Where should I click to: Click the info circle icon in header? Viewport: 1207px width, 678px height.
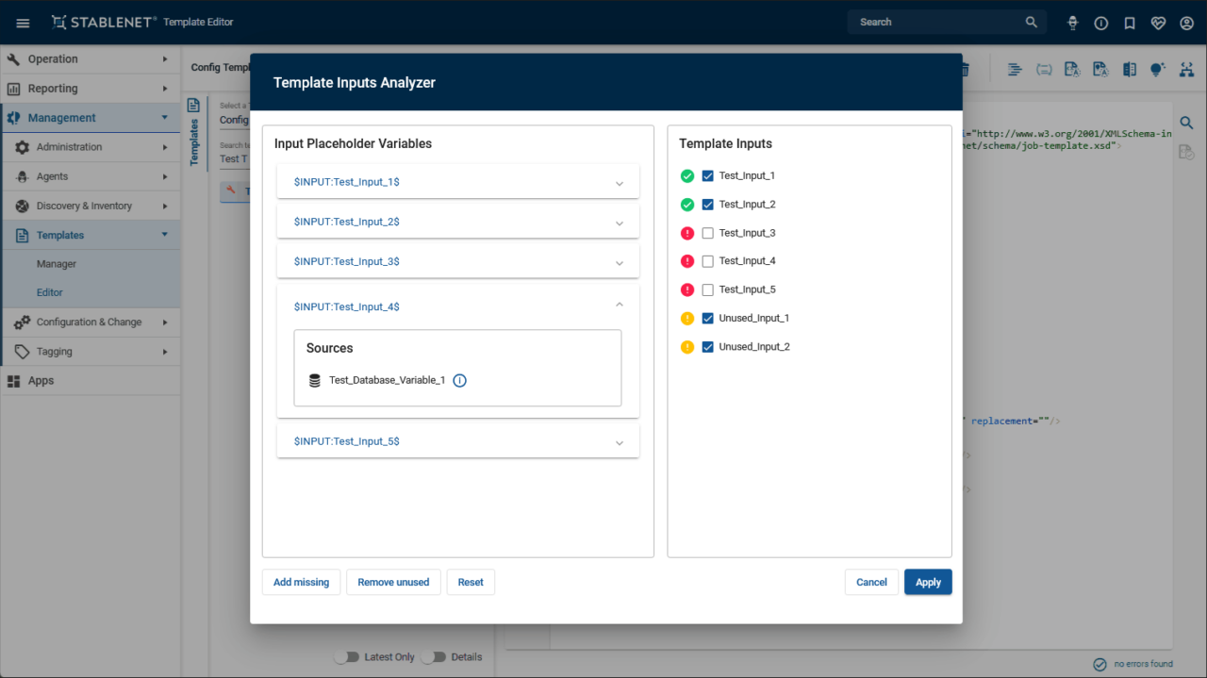[x=1100, y=23]
